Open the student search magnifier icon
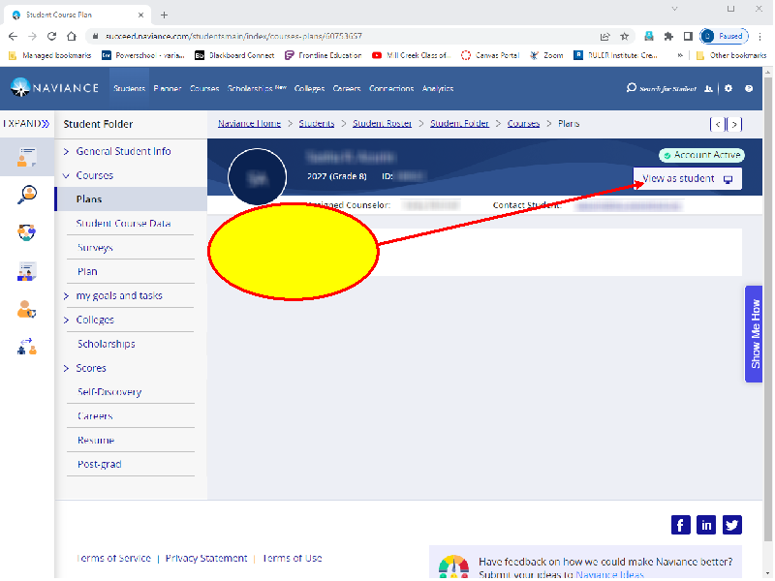This screenshot has height=581, width=775. [632, 88]
